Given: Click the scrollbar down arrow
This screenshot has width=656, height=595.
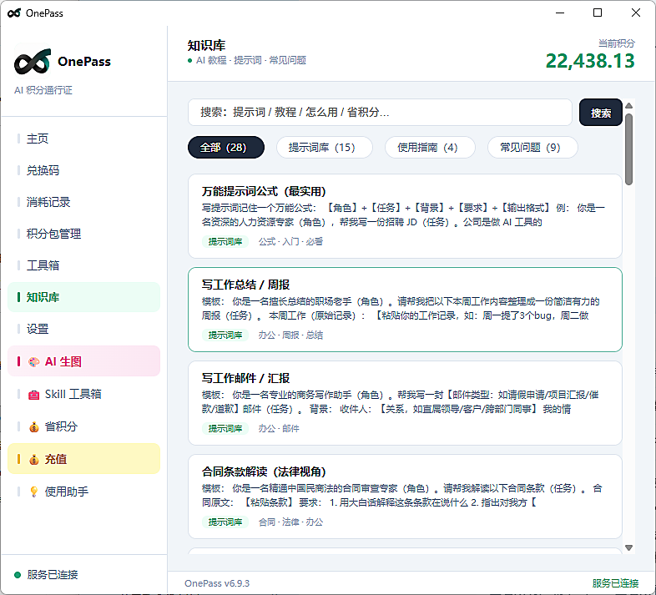Looking at the screenshot, I should tap(628, 547).
